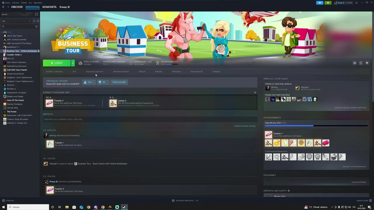Viewport: 374px width, 210px height.
Task: Open game settings gear icon
Action: (x=355, y=63)
